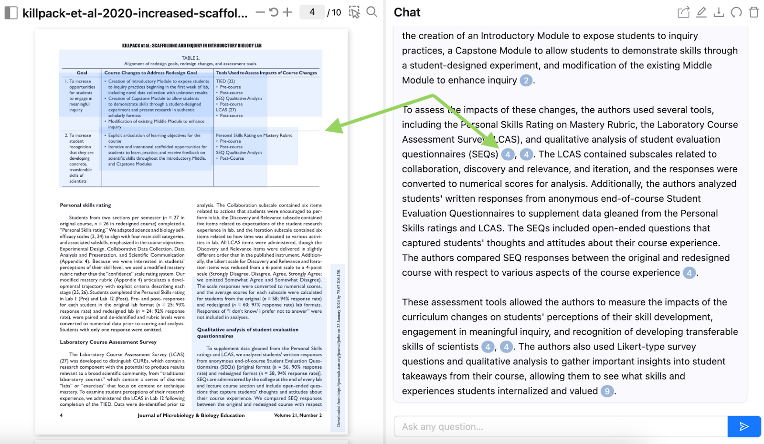Viewport: 764px width, 444px height.
Task: Click 'TIED (22)' in the table's tools column
Action: (x=225, y=81)
